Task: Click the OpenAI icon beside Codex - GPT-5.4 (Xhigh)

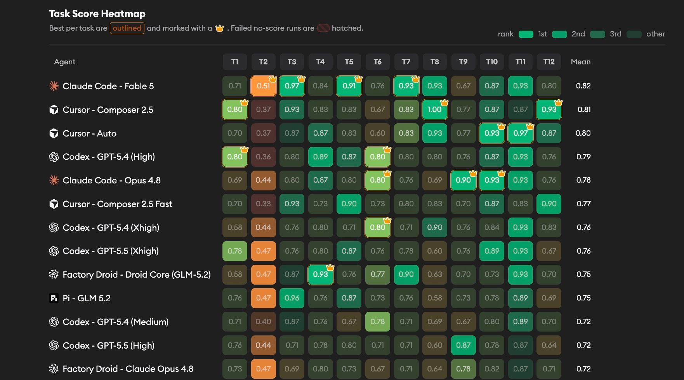Action: (x=54, y=228)
